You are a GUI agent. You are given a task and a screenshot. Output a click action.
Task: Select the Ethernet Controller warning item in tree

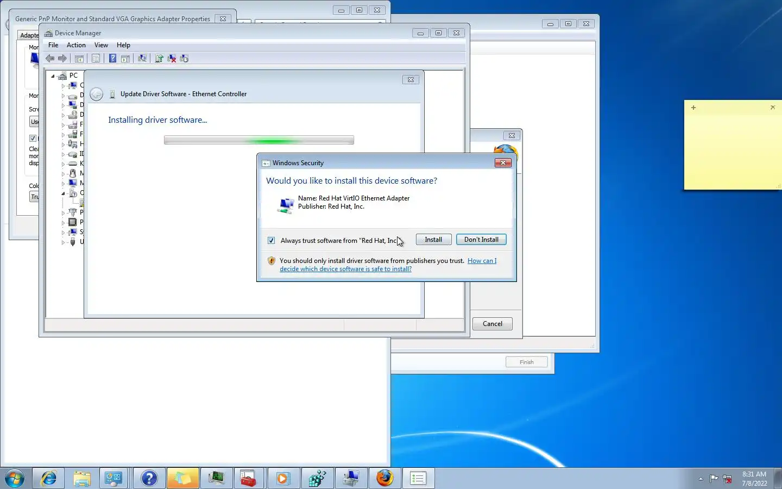click(x=81, y=203)
